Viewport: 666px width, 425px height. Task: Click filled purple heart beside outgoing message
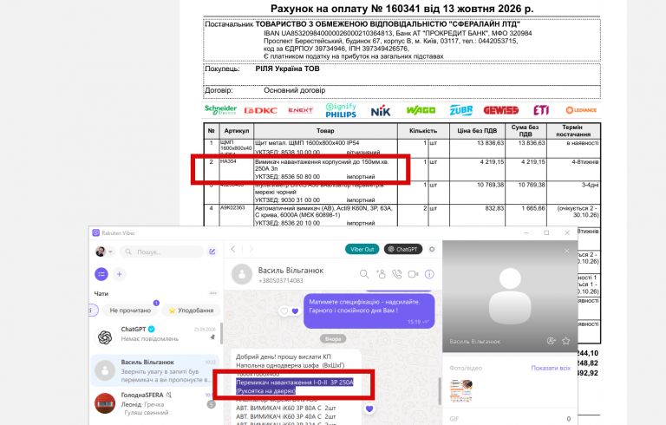click(x=295, y=311)
